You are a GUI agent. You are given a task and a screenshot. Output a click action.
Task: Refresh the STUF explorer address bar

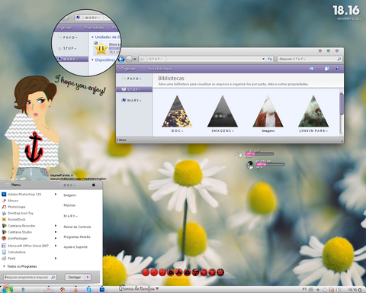pyautogui.click(x=270, y=59)
